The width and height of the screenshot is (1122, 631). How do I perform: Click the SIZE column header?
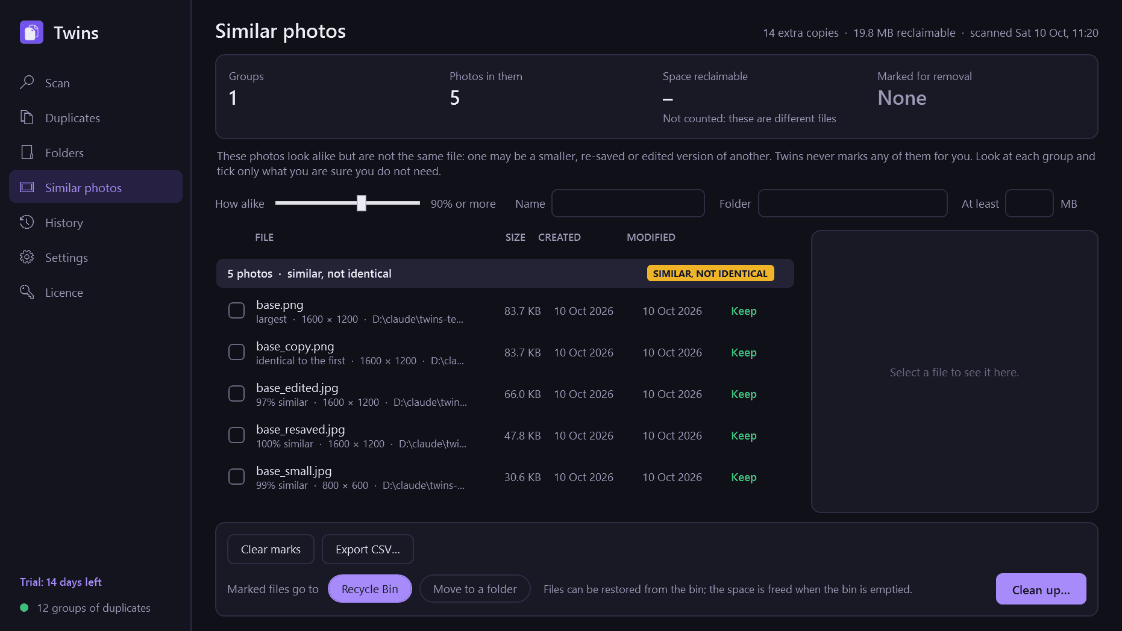pyautogui.click(x=515, y=237)
